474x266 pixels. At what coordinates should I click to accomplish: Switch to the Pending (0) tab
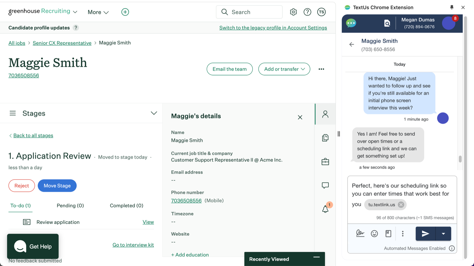(70, 206)
